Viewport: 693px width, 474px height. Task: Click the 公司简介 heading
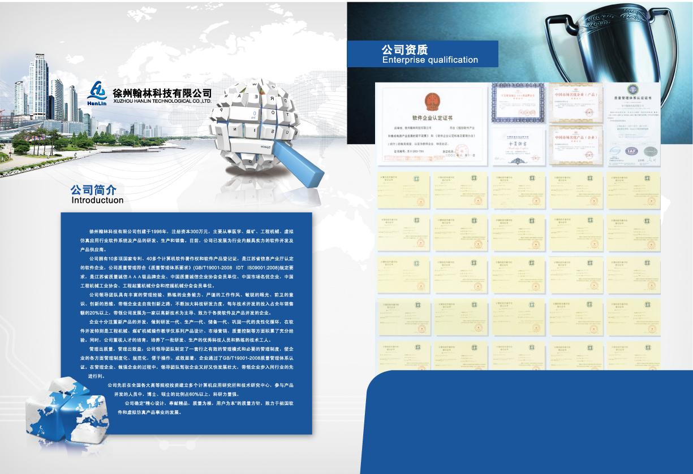point(93,189)
